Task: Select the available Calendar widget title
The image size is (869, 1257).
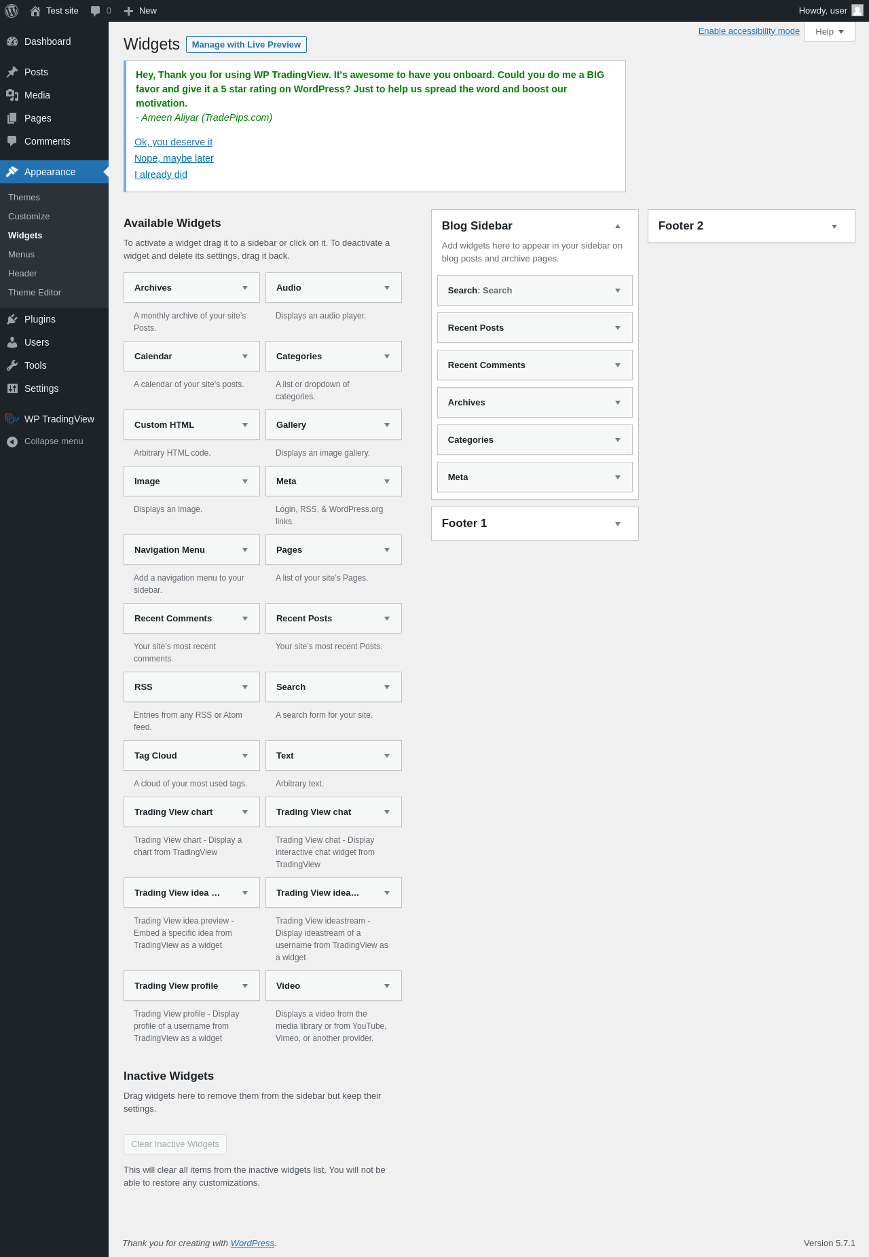Action: click(153, 357)
